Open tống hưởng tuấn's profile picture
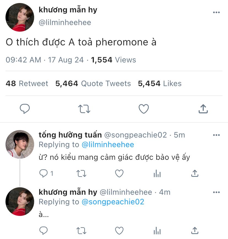This screenshot has height=239, width=228. (20, 144)
